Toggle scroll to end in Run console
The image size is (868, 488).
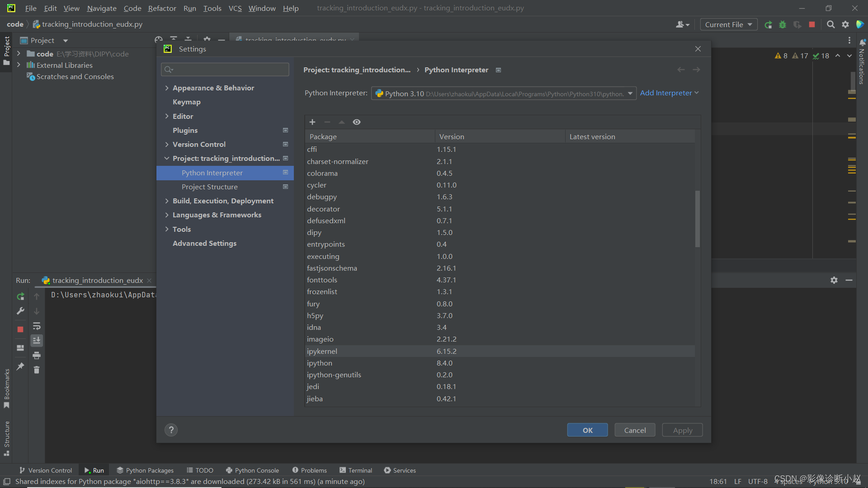point(37,341)
